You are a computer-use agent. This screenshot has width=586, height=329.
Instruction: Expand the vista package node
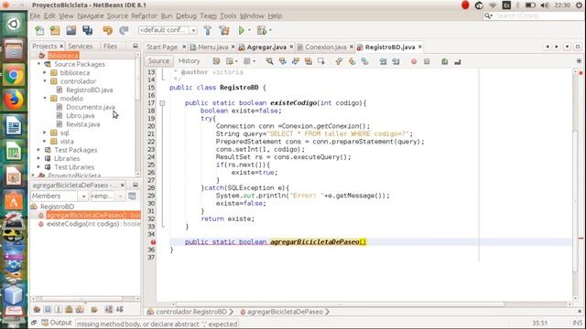[x=45, y=142]
